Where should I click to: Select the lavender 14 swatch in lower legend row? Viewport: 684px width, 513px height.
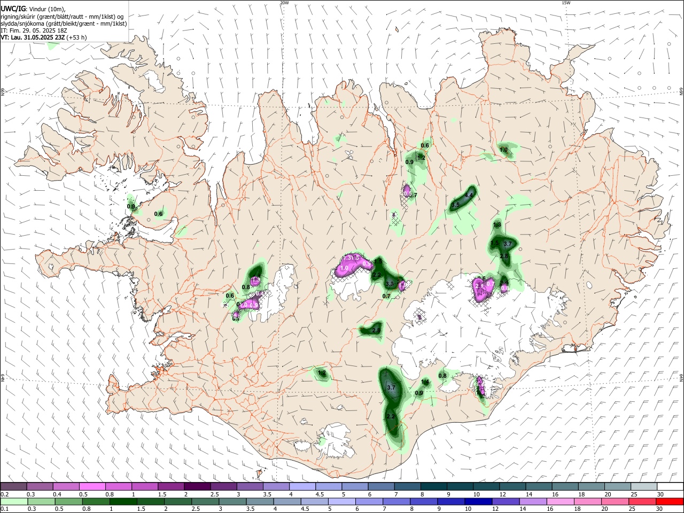click(x=532, y=501)
